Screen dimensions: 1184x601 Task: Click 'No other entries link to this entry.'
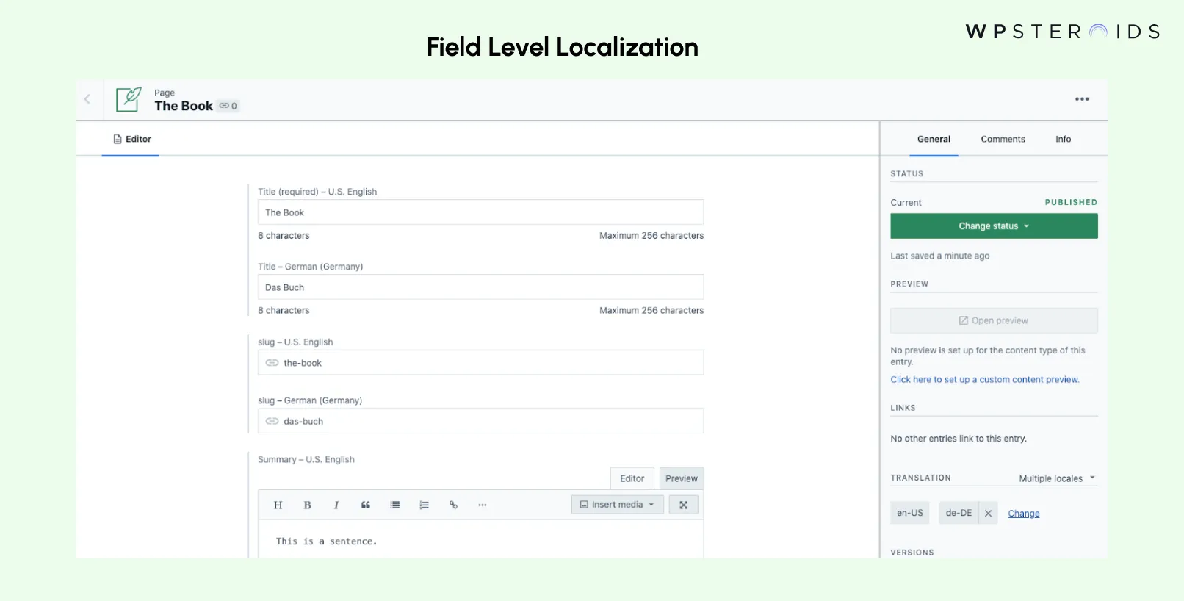point(958,439)
